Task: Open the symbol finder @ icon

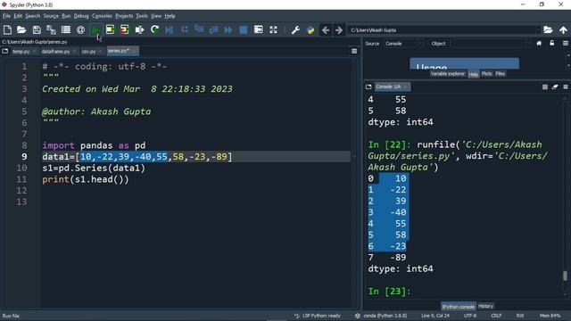Action: point(80,29)
